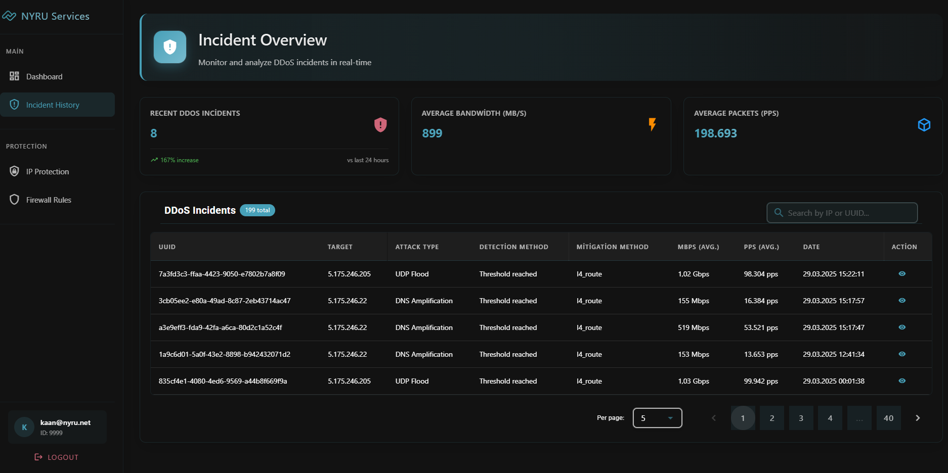This screenshot has height=473, width=948.
Task: Click the orange lightning bolt bandwidth icon
Action: [652, 124]
